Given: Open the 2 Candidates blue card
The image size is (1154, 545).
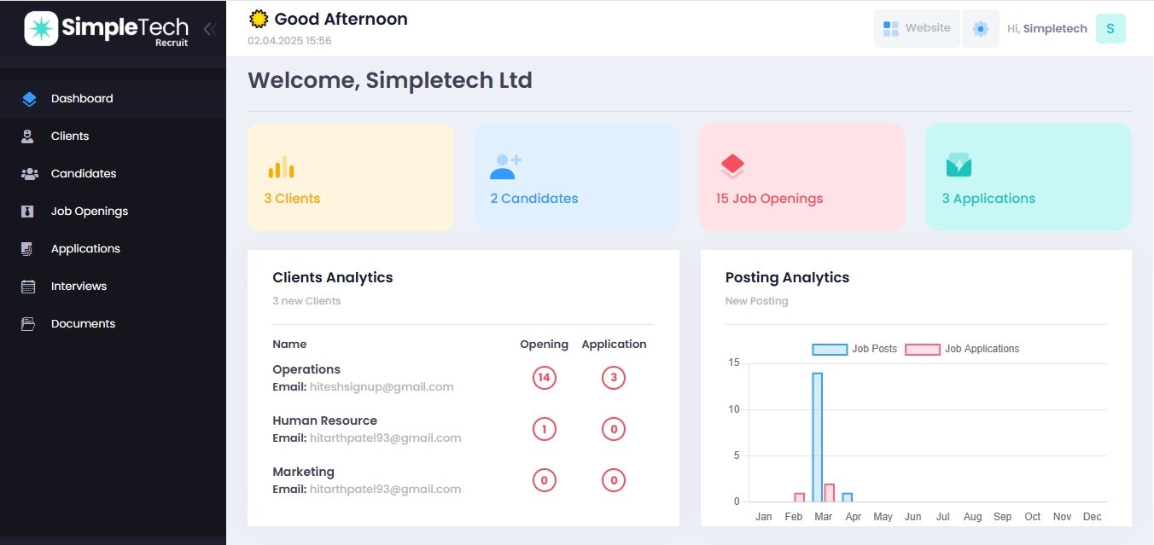Looking at the screenshot, I should pos(576,177).
